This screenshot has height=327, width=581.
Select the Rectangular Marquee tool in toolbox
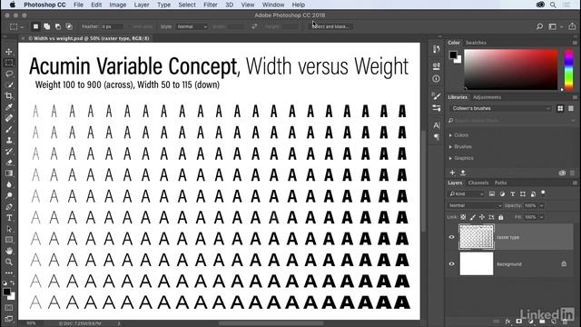9,63
